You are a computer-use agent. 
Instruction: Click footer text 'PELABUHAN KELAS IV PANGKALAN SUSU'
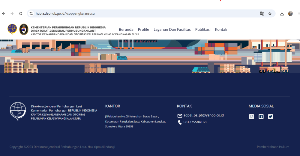coord(56,119)
